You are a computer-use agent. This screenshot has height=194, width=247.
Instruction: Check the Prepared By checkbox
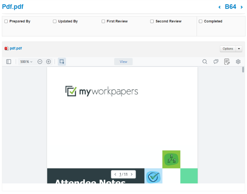coord(6,21)
